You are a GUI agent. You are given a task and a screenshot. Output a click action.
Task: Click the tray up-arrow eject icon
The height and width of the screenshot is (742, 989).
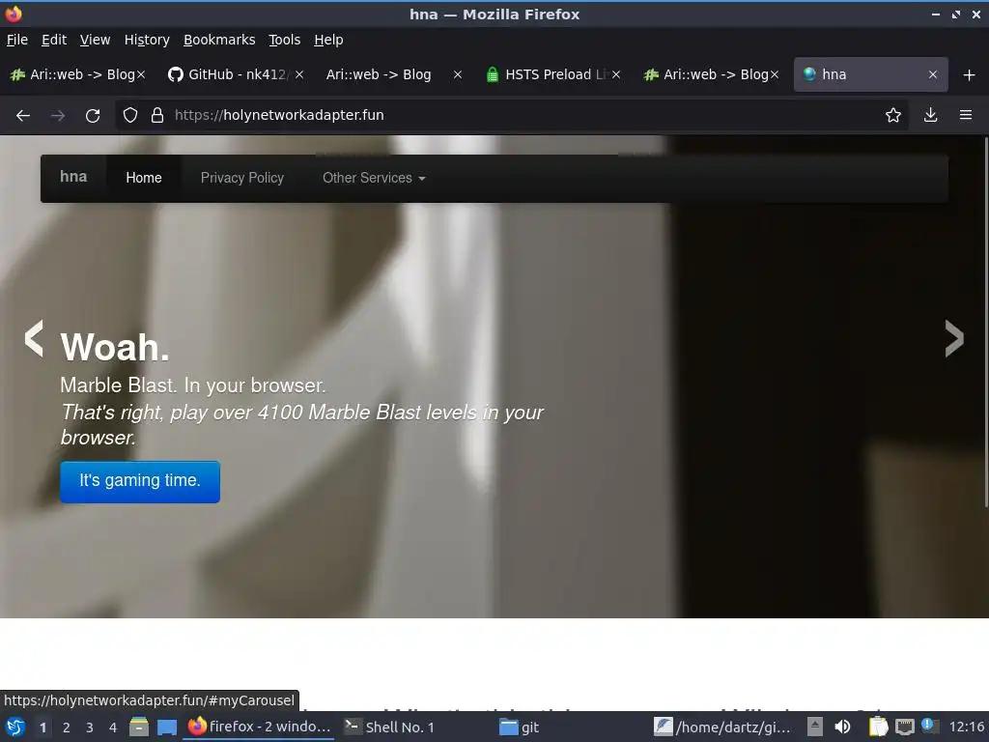pyautogui.click(x=815, y=727)
